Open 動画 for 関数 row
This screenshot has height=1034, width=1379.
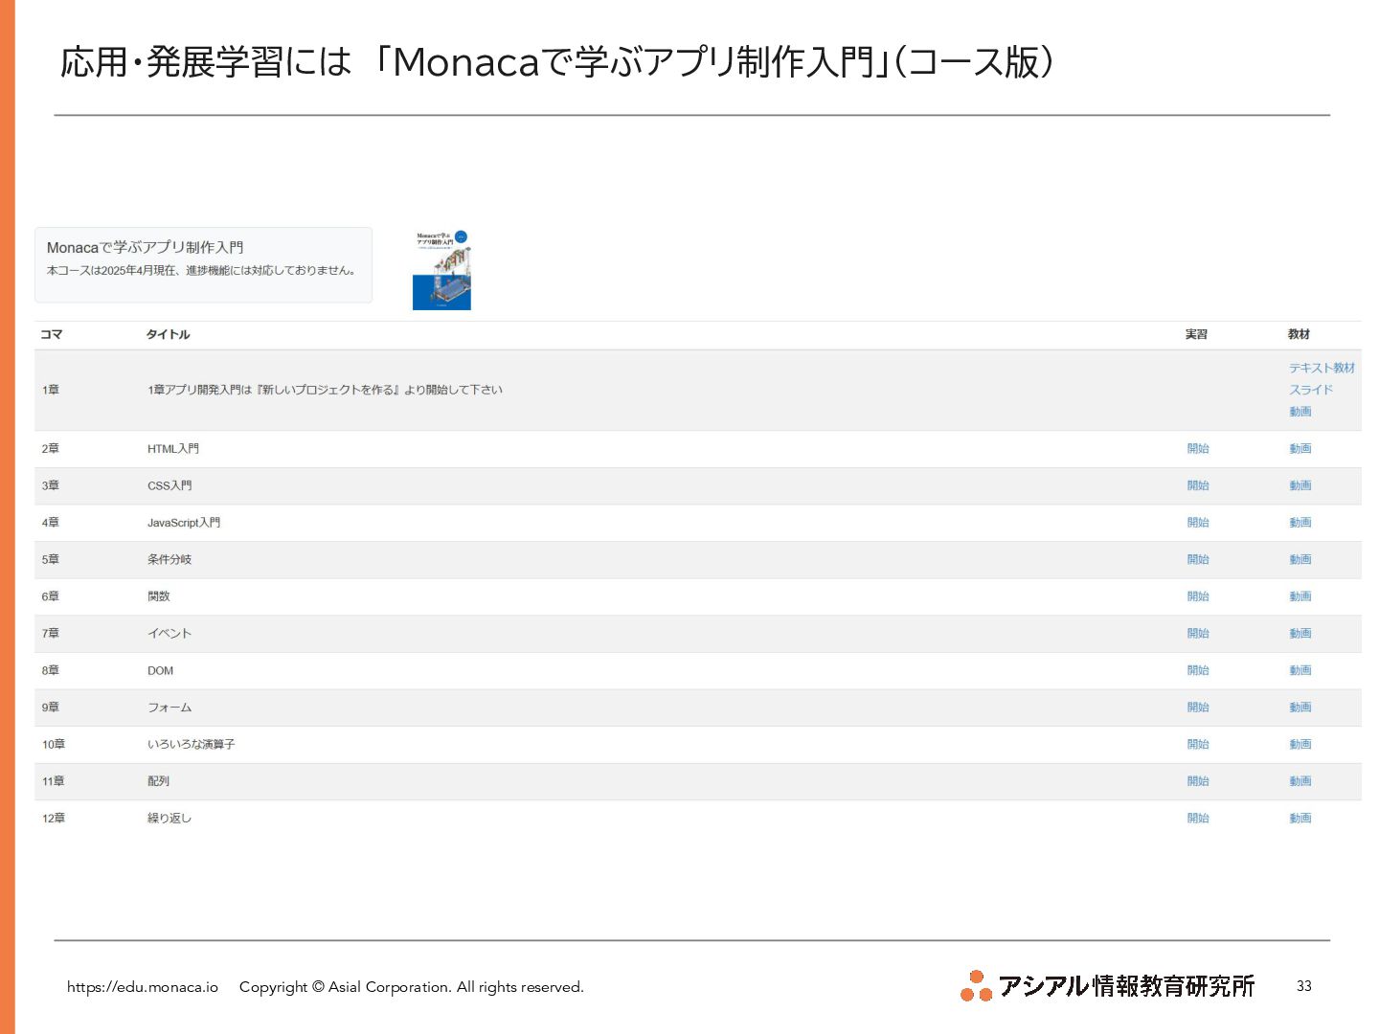[x=1300, y=596]
